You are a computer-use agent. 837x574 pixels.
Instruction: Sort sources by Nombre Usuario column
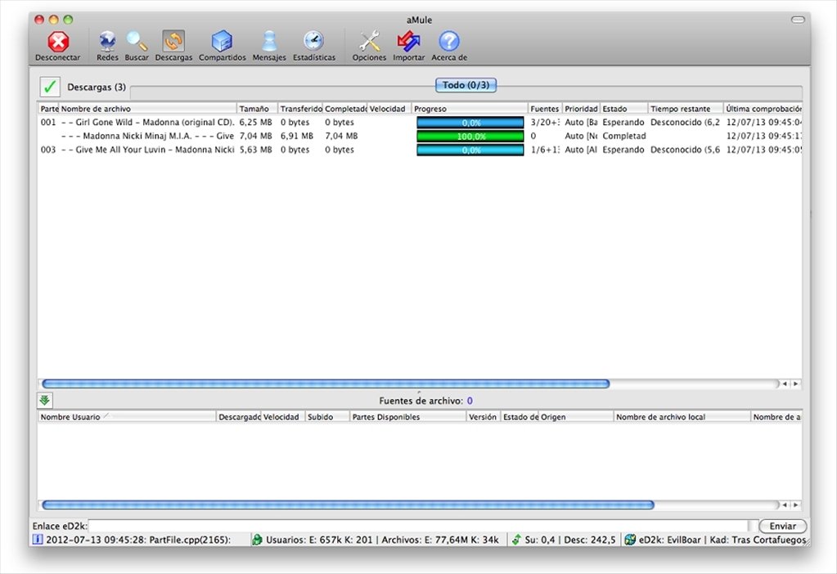[x=127, y=417]
